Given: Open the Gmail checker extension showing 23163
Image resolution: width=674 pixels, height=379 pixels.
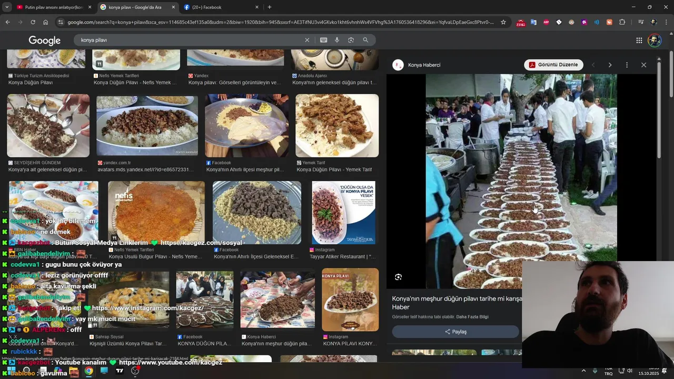Looking at the screenshot, I should 521,23.
